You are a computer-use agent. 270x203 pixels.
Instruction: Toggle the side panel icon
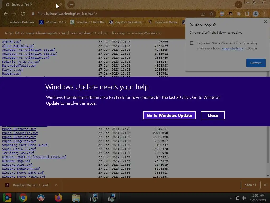247,14
